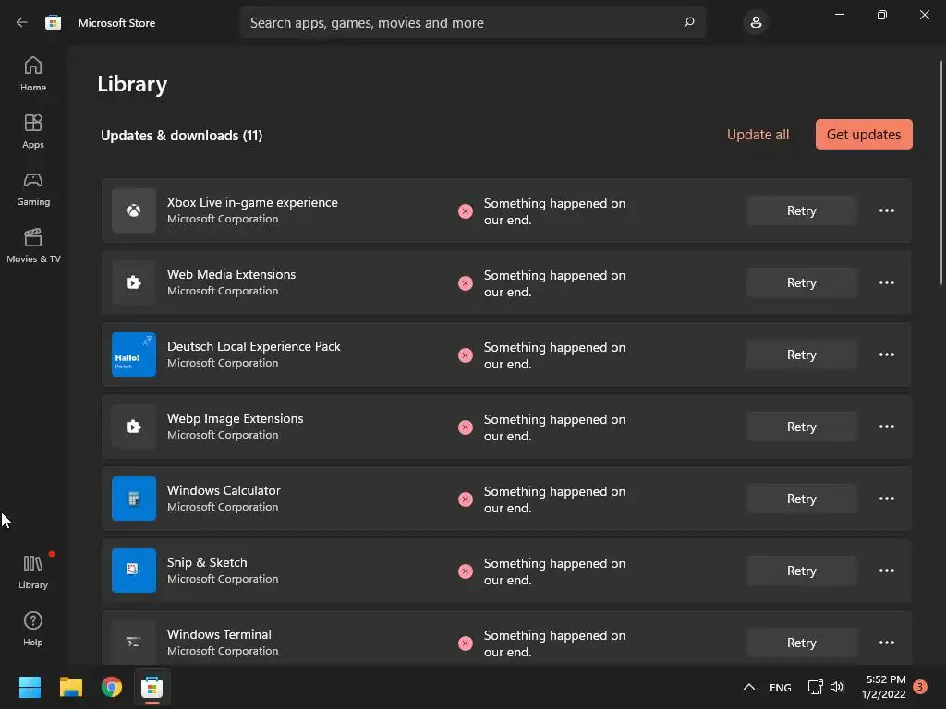Click the ENG language indicator
This screenshot has width=946, height=709.
pos(780,687)
